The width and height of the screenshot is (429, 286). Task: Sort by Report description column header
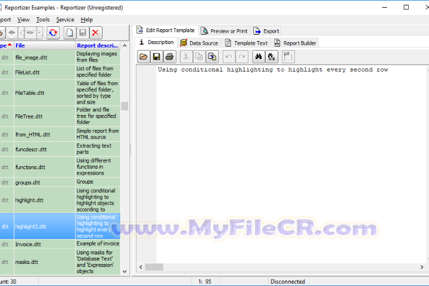tap(98, 45)
